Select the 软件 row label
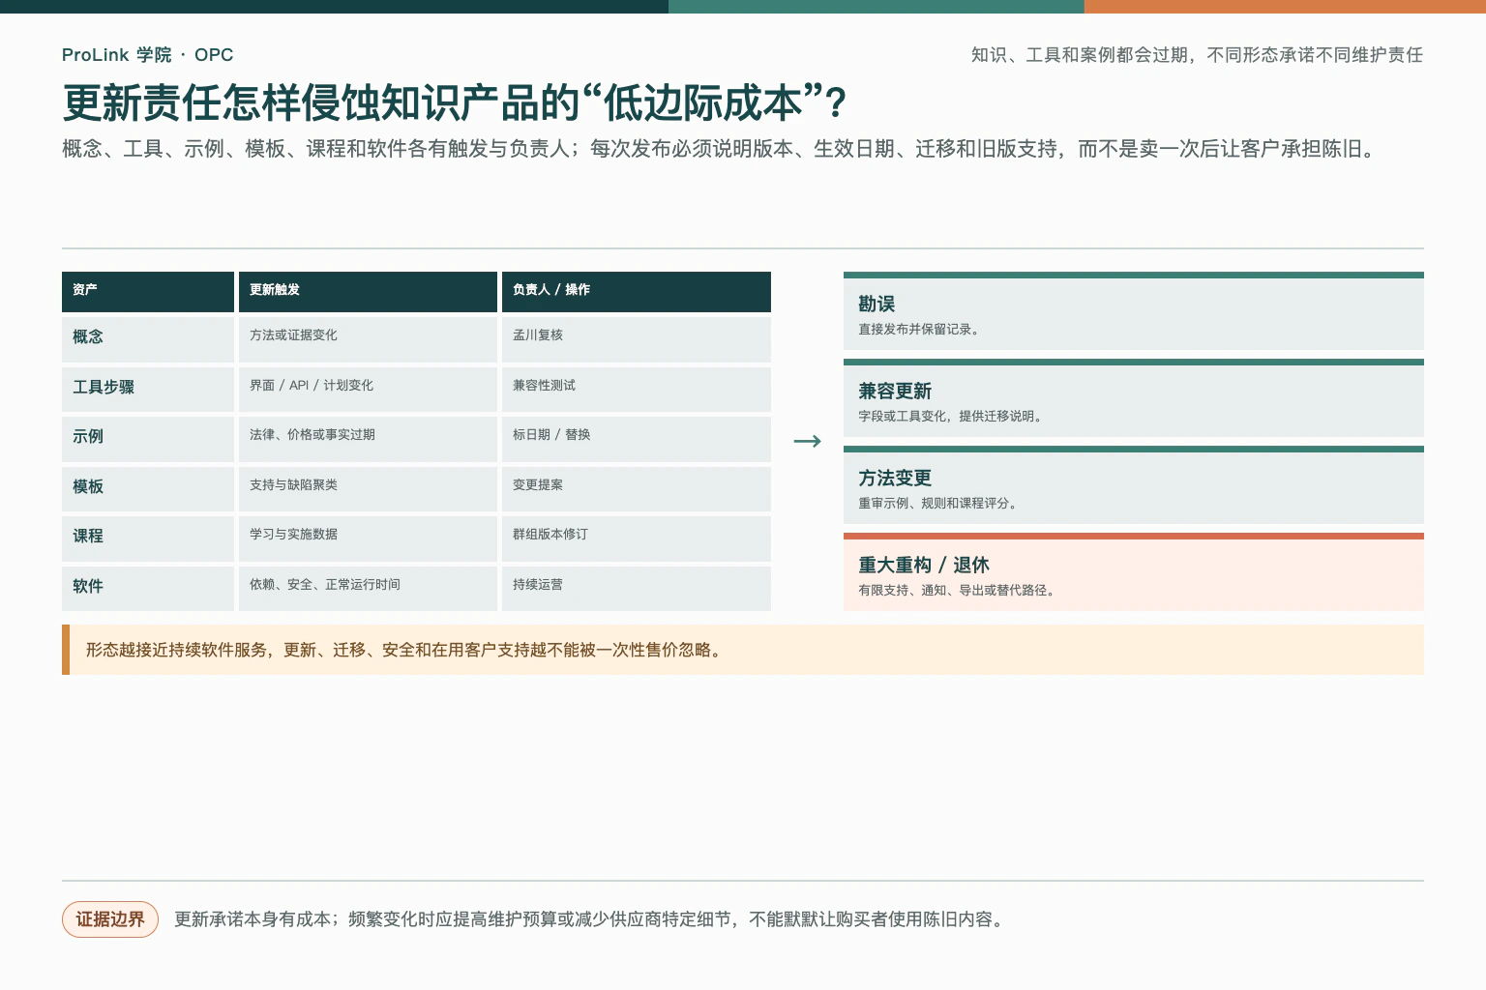This screenshot has width=1486, height=990. [88, 586]
